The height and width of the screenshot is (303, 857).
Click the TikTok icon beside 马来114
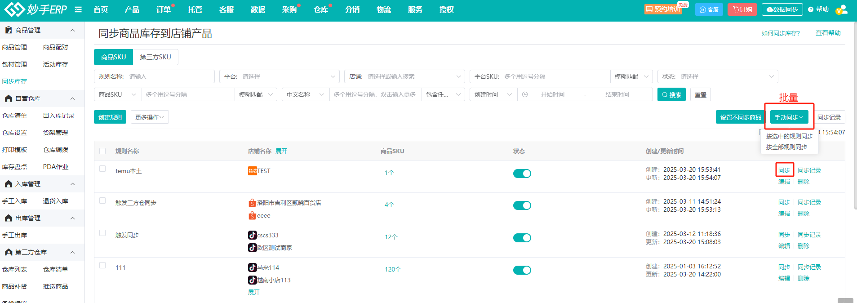[x=252, y=267]
